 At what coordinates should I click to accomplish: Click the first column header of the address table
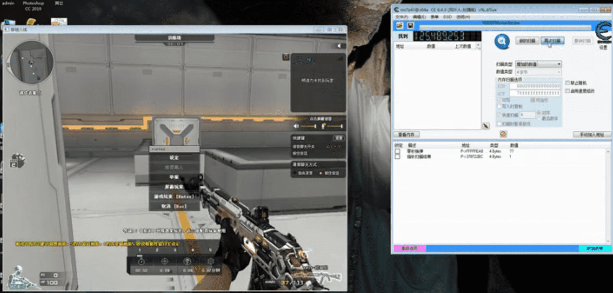(399, 146)
